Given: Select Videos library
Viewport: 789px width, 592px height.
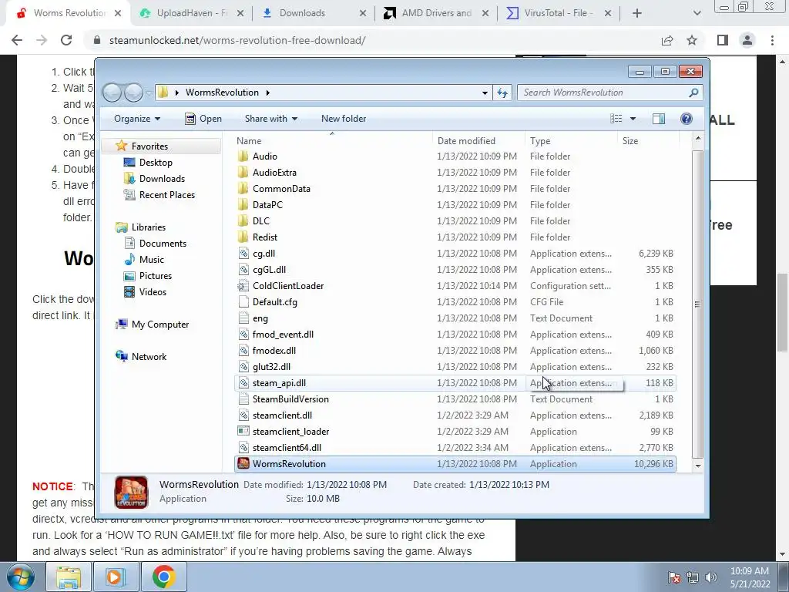Looking at the screenshot, I should tap(153, 292).
